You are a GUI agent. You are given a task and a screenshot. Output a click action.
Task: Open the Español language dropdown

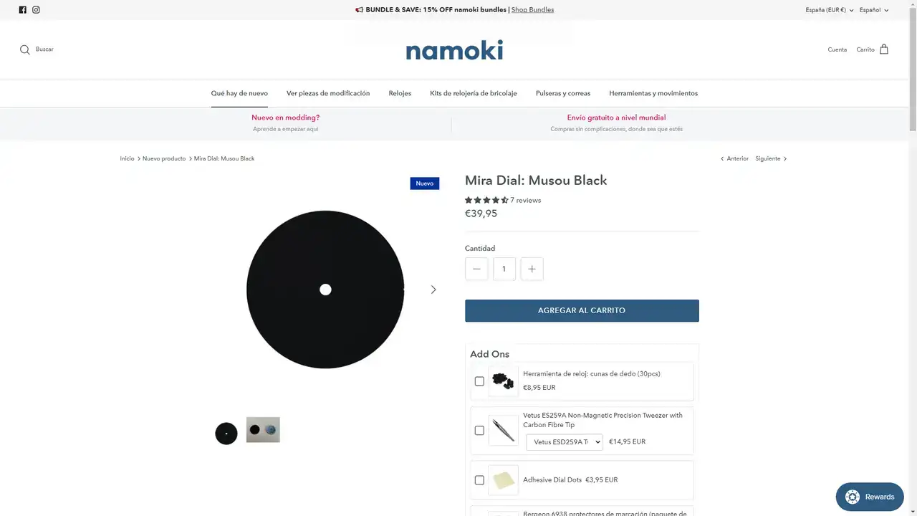(x=874, y=10)
